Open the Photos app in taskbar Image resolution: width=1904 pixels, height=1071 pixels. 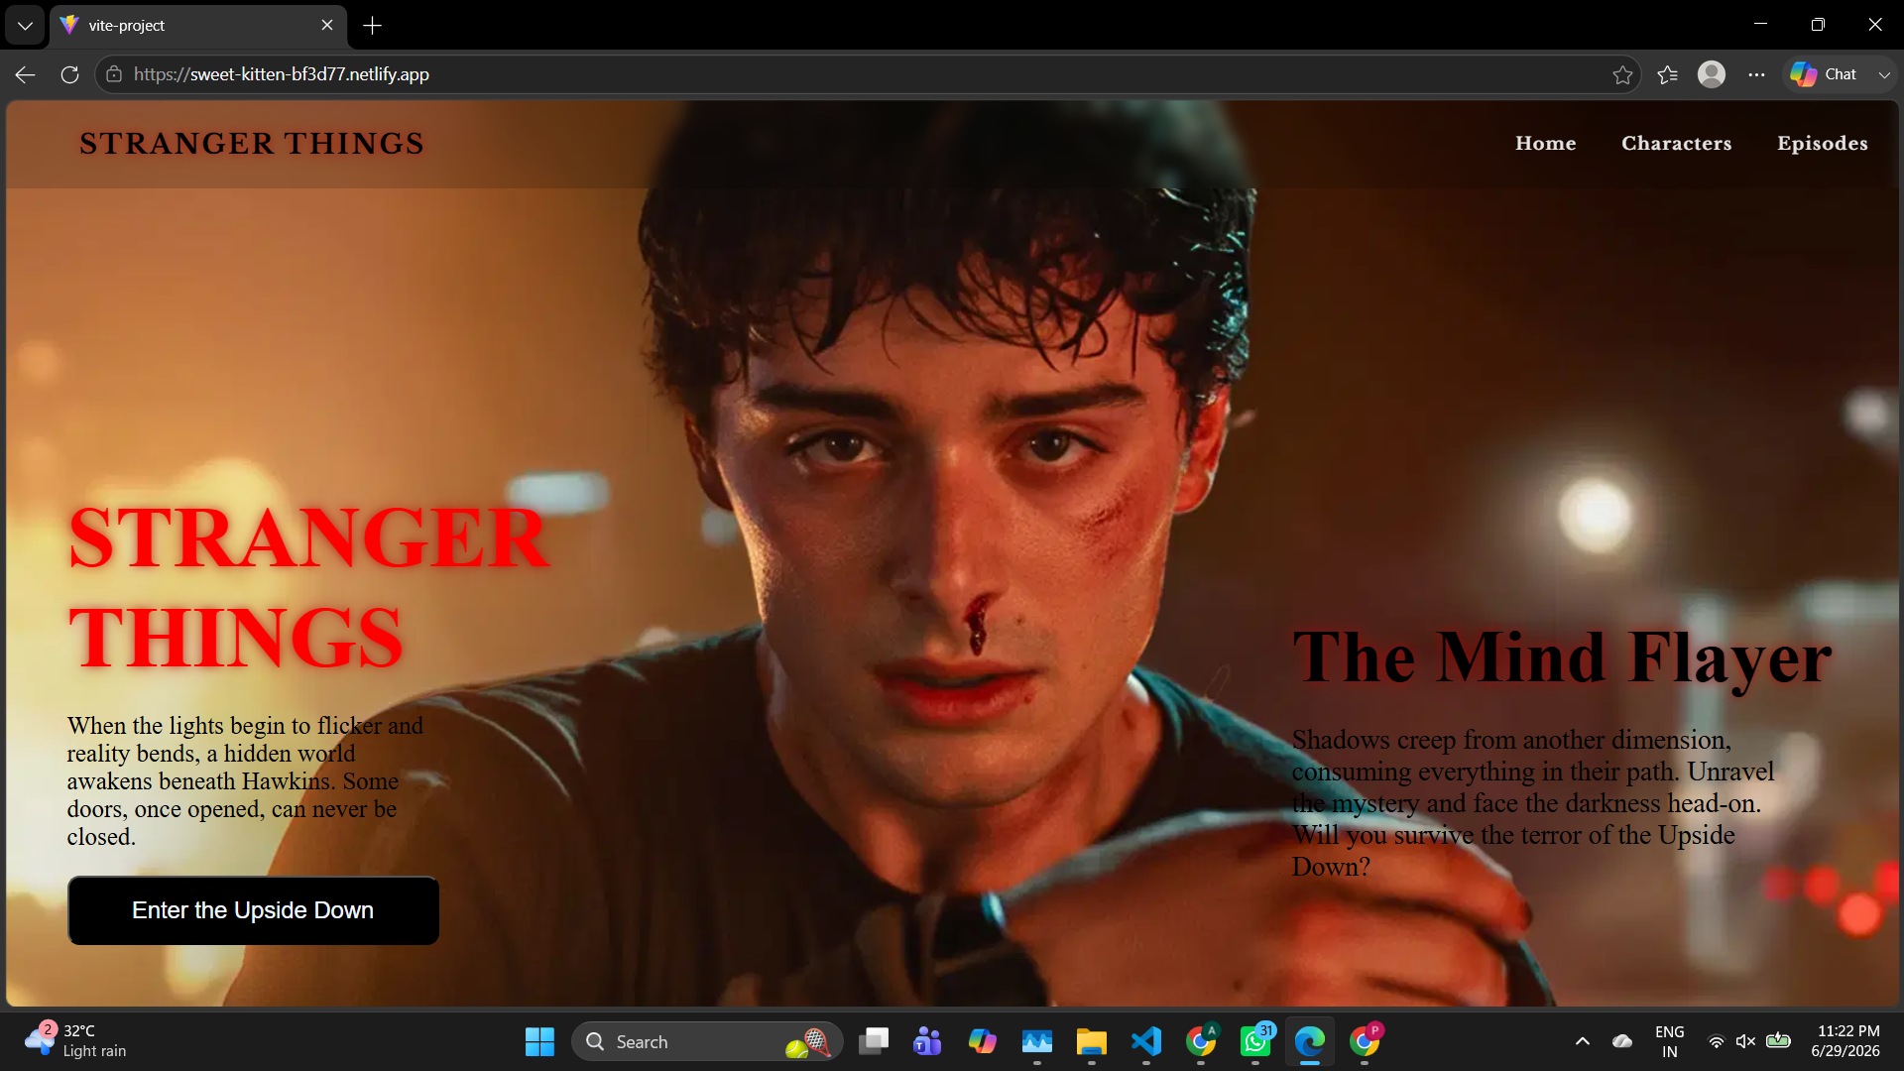(1037, 1042)
